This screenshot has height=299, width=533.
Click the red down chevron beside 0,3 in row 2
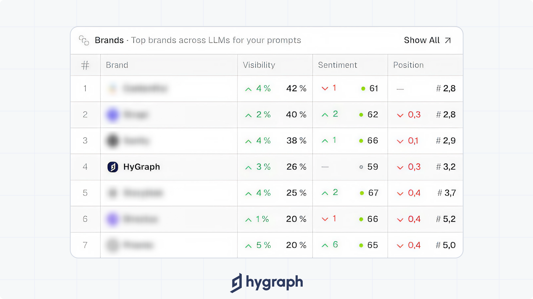click(x=400, y=114)
